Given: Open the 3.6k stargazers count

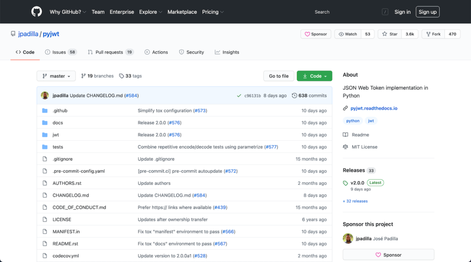Looking at the screenshot, I should point(410,34).
